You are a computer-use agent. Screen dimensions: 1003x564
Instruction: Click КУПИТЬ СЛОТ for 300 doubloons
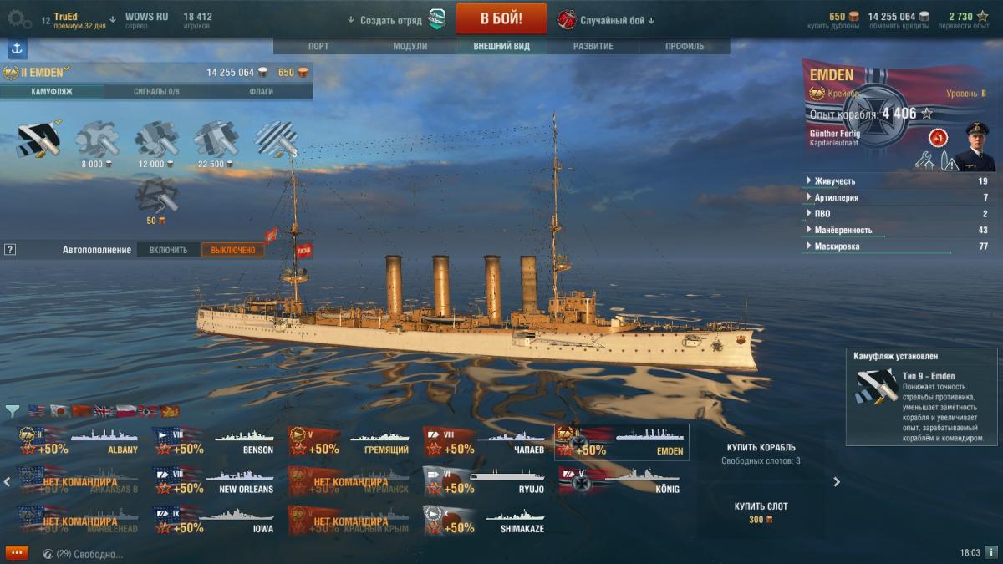pos(761,512)
